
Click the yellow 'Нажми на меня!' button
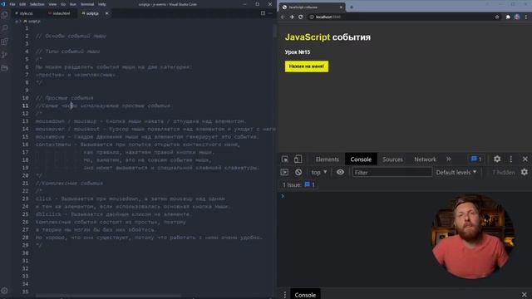[307, 66]
